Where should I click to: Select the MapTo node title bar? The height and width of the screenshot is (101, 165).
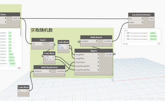click(94, 51)
